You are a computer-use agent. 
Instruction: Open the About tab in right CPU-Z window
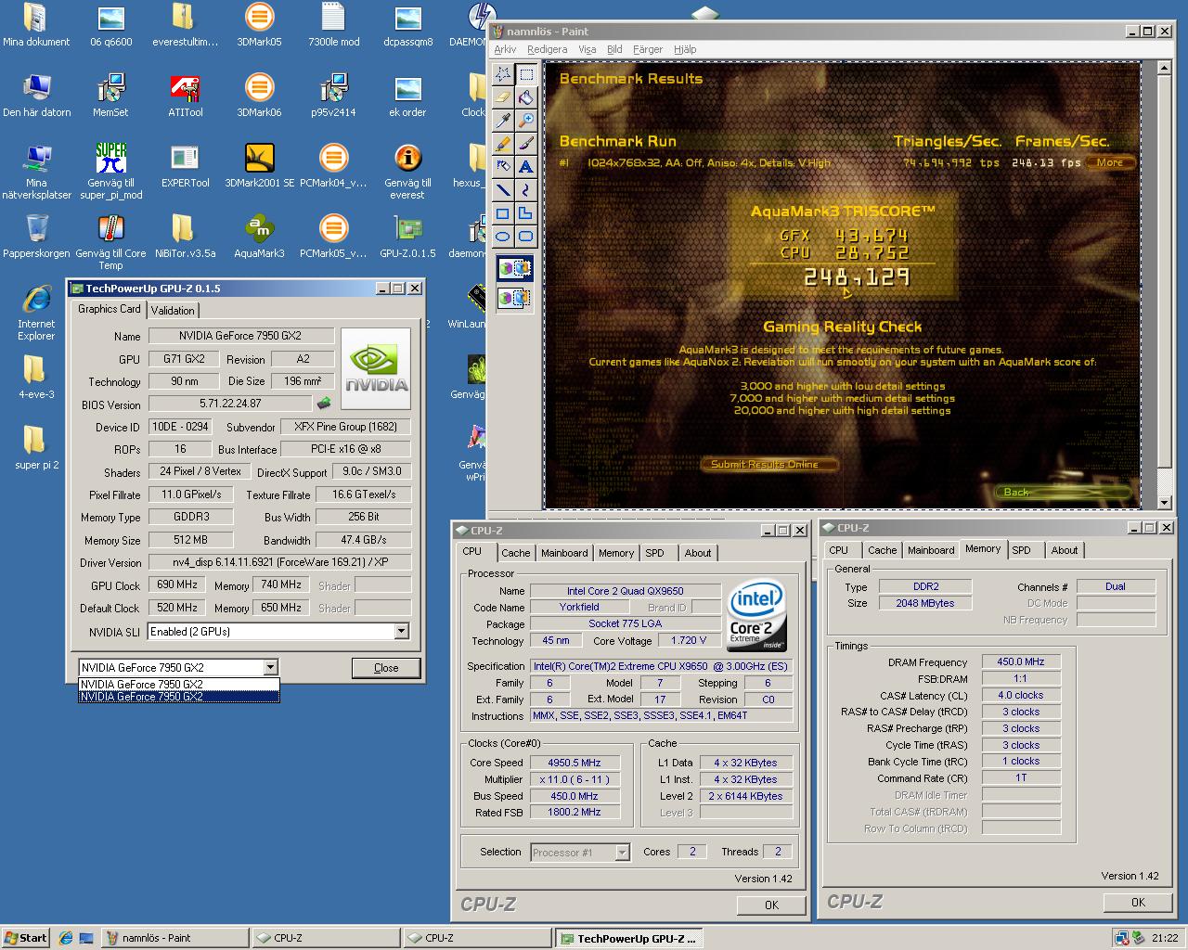coord(1065,550)
